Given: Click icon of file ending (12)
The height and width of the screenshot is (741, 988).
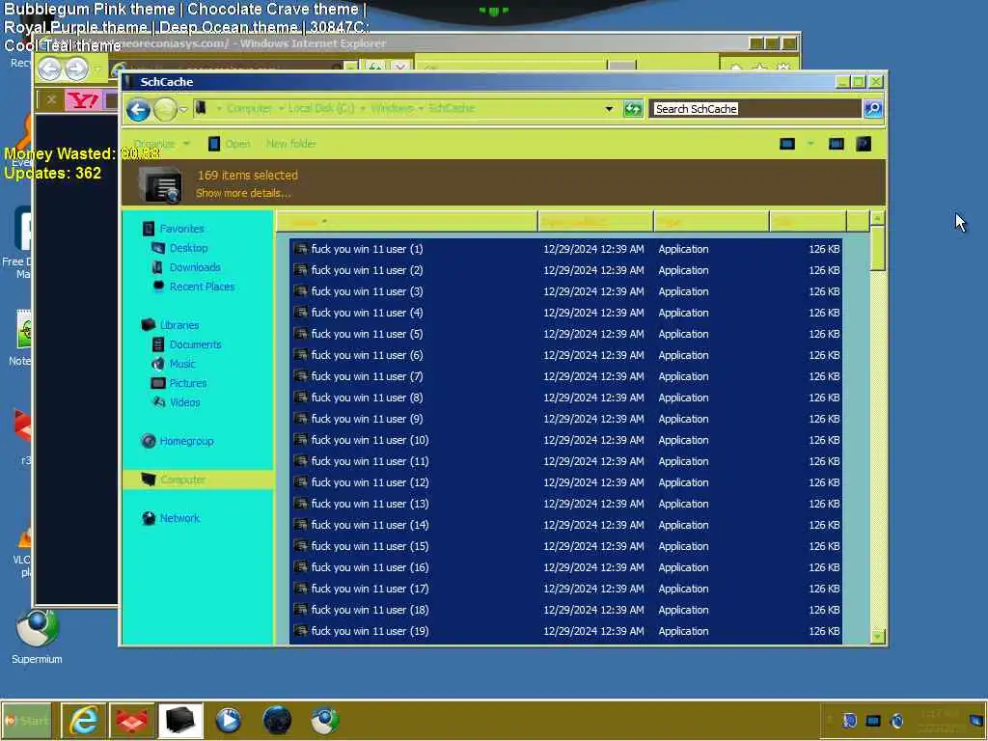Looking at the screenshot, I should [301, 482].
